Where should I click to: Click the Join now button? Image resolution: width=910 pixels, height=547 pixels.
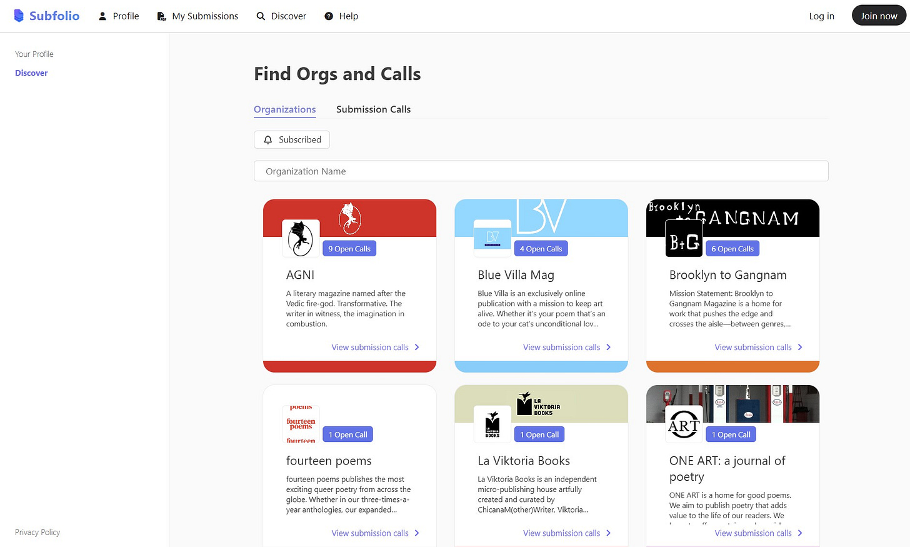click(x=879, y=16)
